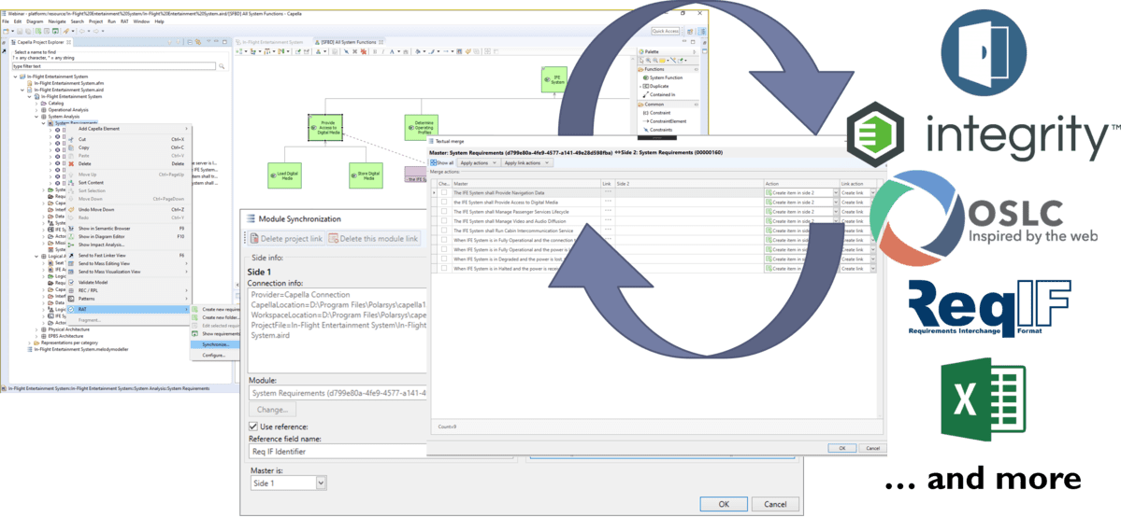This screenshot has width=1121, height=518.
Task: Click Undo Move Down icon in context menu
Action: 71,210
